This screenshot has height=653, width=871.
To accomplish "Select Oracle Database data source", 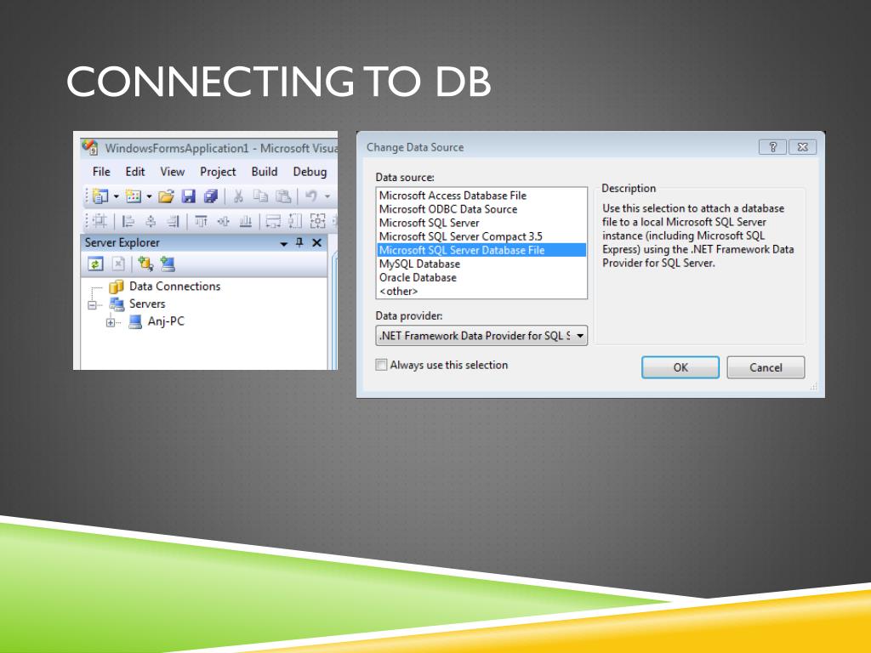I will (x=481, y=278).
